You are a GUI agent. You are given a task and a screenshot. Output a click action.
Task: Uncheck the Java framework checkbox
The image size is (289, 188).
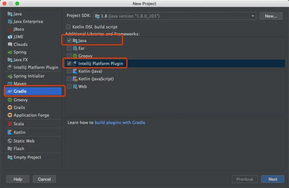[x=69, y=40]
